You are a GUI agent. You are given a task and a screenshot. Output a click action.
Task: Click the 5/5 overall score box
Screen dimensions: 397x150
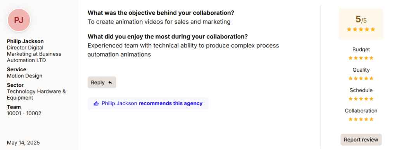361,24
